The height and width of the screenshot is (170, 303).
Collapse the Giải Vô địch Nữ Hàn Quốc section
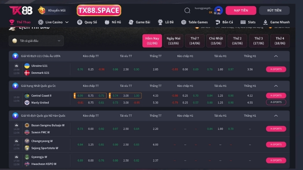pos(276,116)
